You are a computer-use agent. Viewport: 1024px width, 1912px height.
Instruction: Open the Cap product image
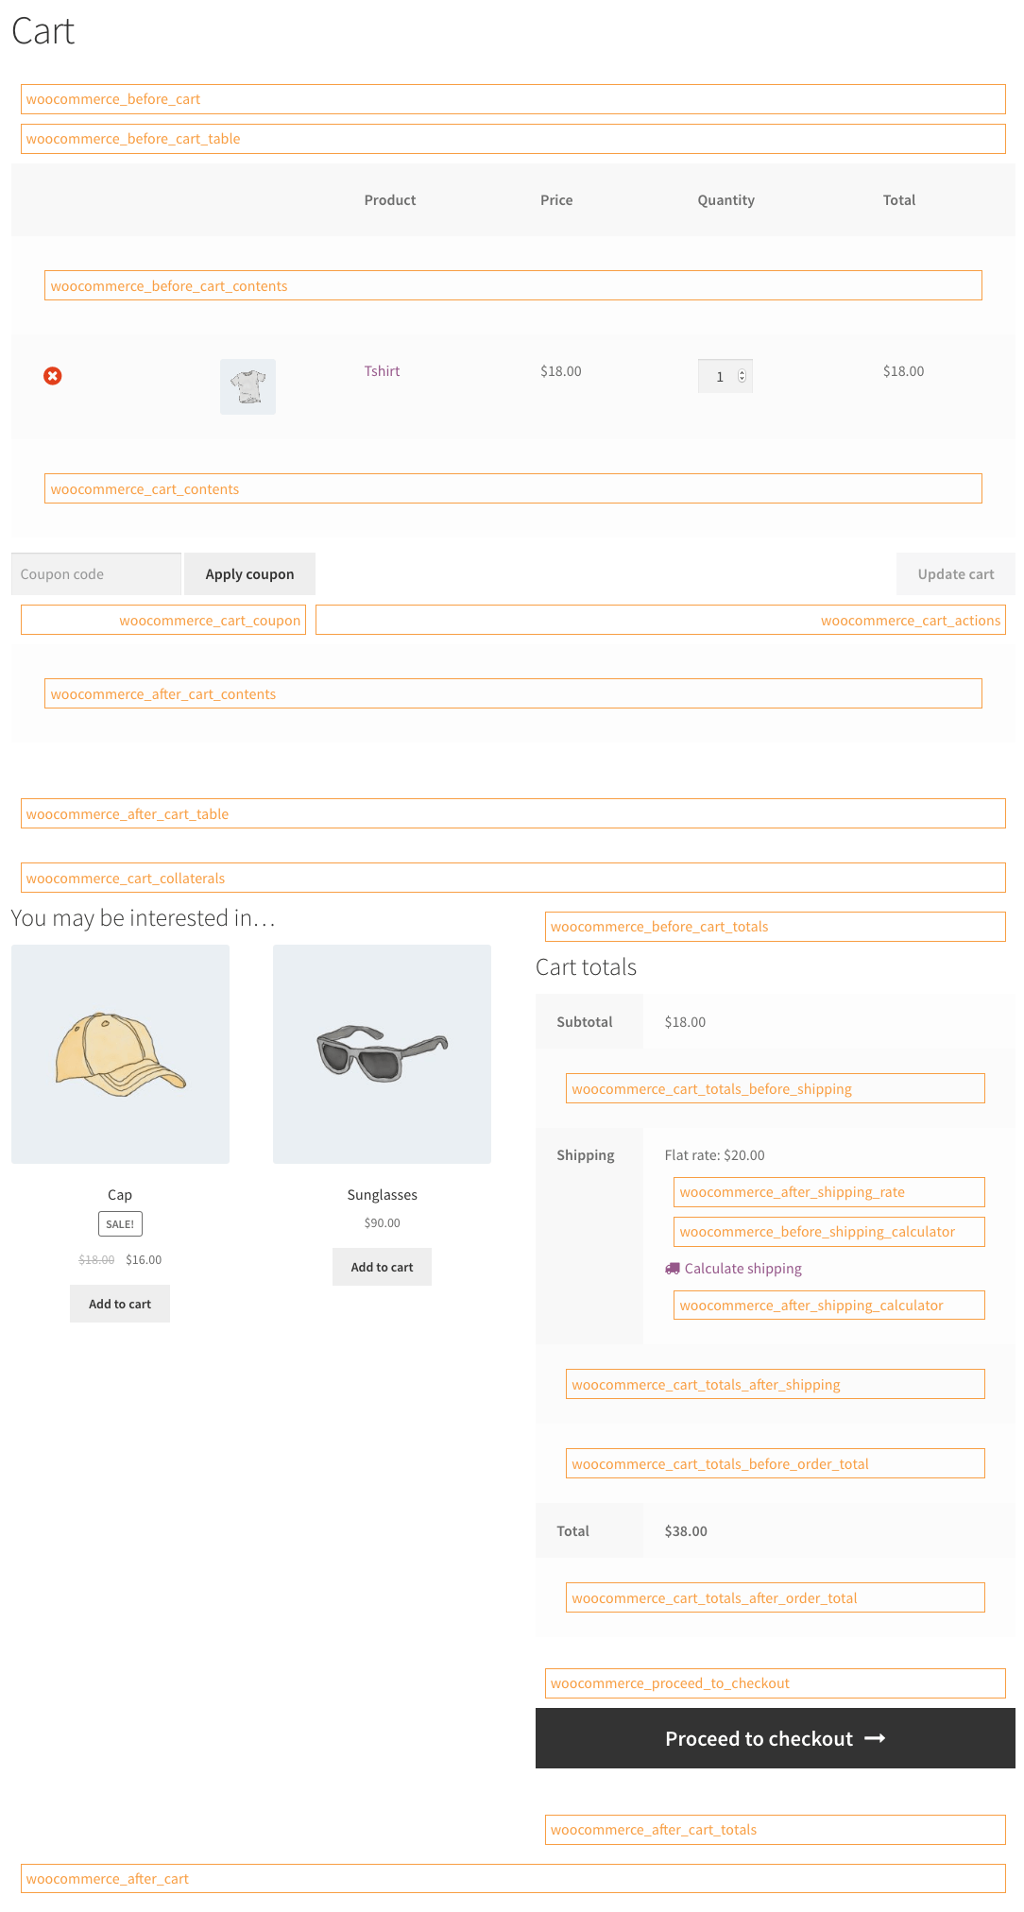pos(120,1054)
